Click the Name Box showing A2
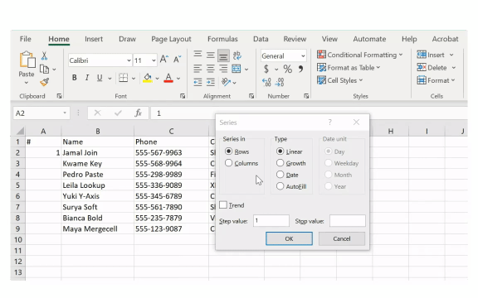 tap(41, 113)
